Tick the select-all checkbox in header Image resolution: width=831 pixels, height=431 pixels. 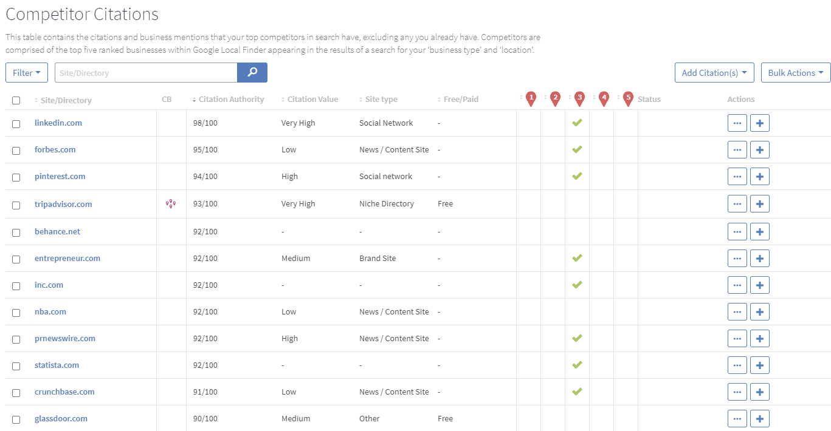click(16, 100)
